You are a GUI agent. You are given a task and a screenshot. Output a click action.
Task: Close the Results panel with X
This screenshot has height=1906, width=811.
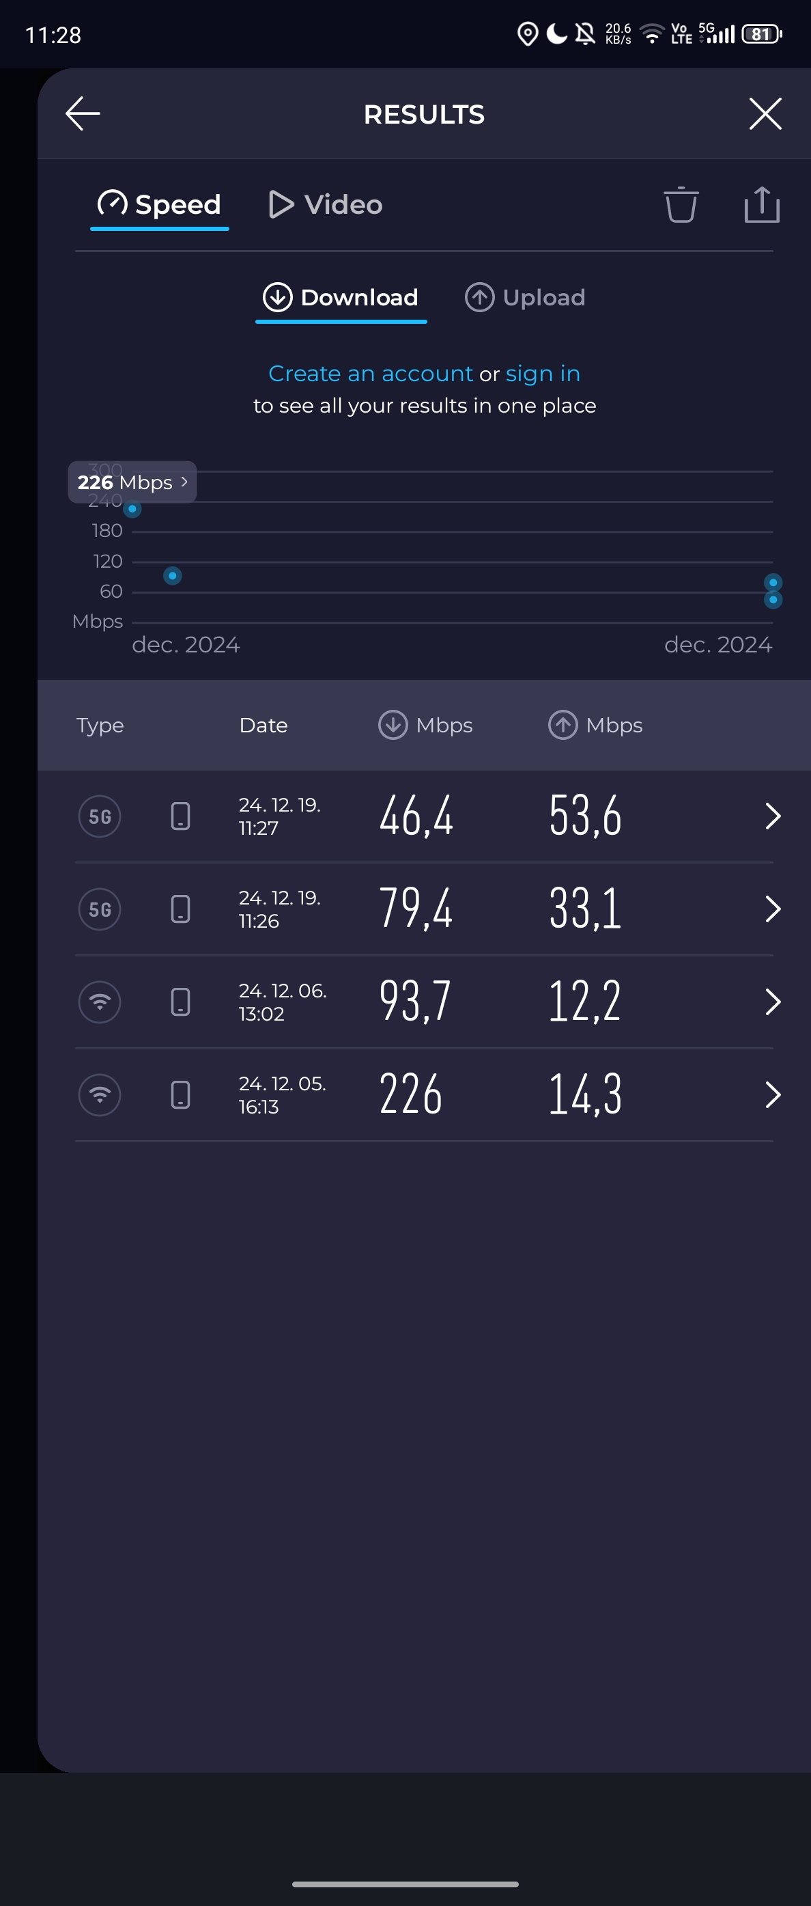pyautogui.click(x=765, y=114)
